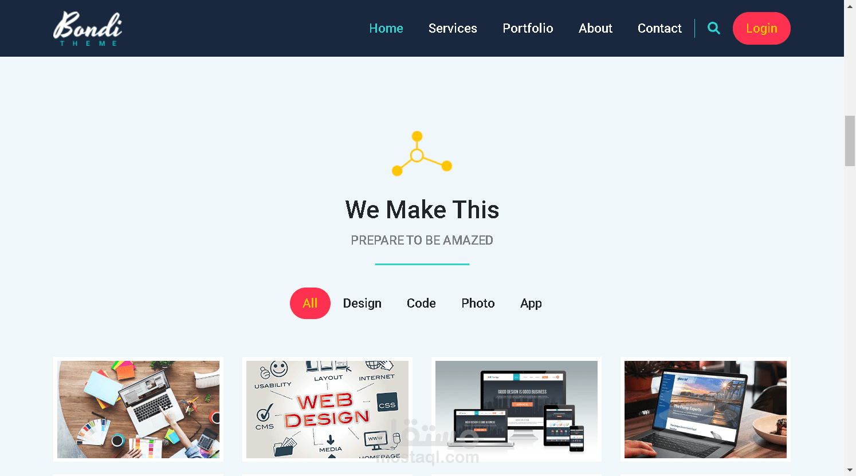Click the red Login button
Screen dimensions: 856x476
761,28
